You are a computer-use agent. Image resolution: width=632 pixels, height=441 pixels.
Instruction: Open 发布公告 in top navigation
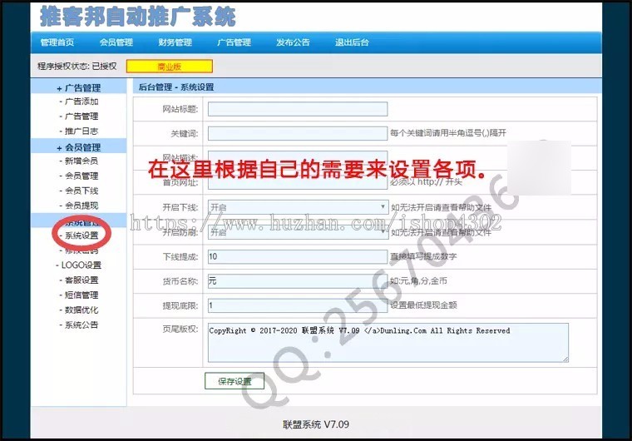coord(293,42)
